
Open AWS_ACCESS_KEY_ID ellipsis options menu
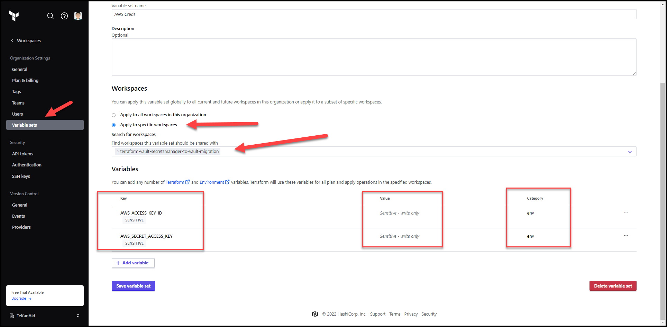click(625, 212)
